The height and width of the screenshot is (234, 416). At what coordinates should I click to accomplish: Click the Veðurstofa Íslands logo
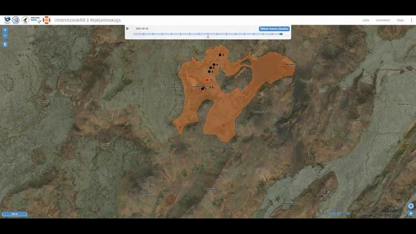click(x=36, y=20)
